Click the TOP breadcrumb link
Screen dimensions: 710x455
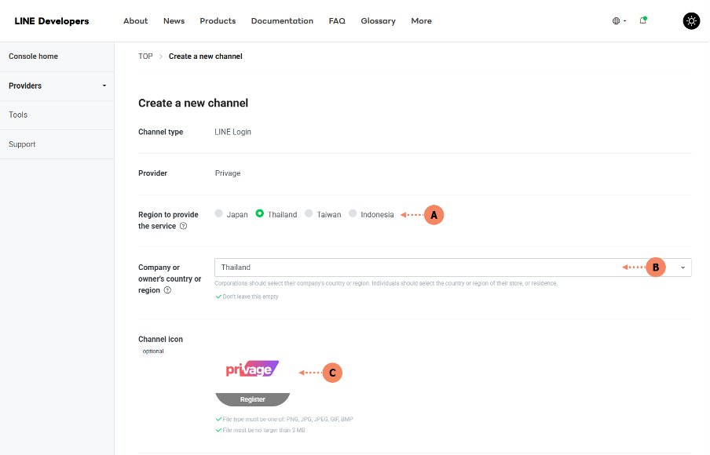coord(145,56)
